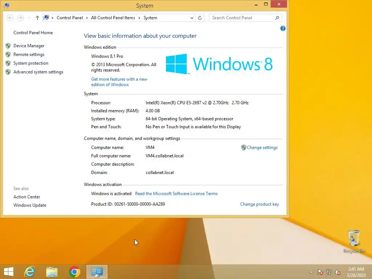Select System breadcrumb in address bar
372x279 pixels.
click(x=150, y=18)
